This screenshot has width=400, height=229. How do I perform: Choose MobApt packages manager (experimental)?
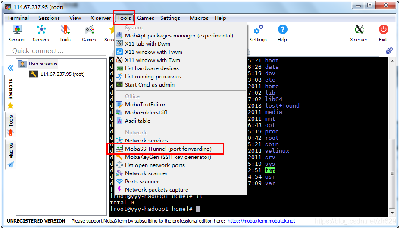click(181, 36)
